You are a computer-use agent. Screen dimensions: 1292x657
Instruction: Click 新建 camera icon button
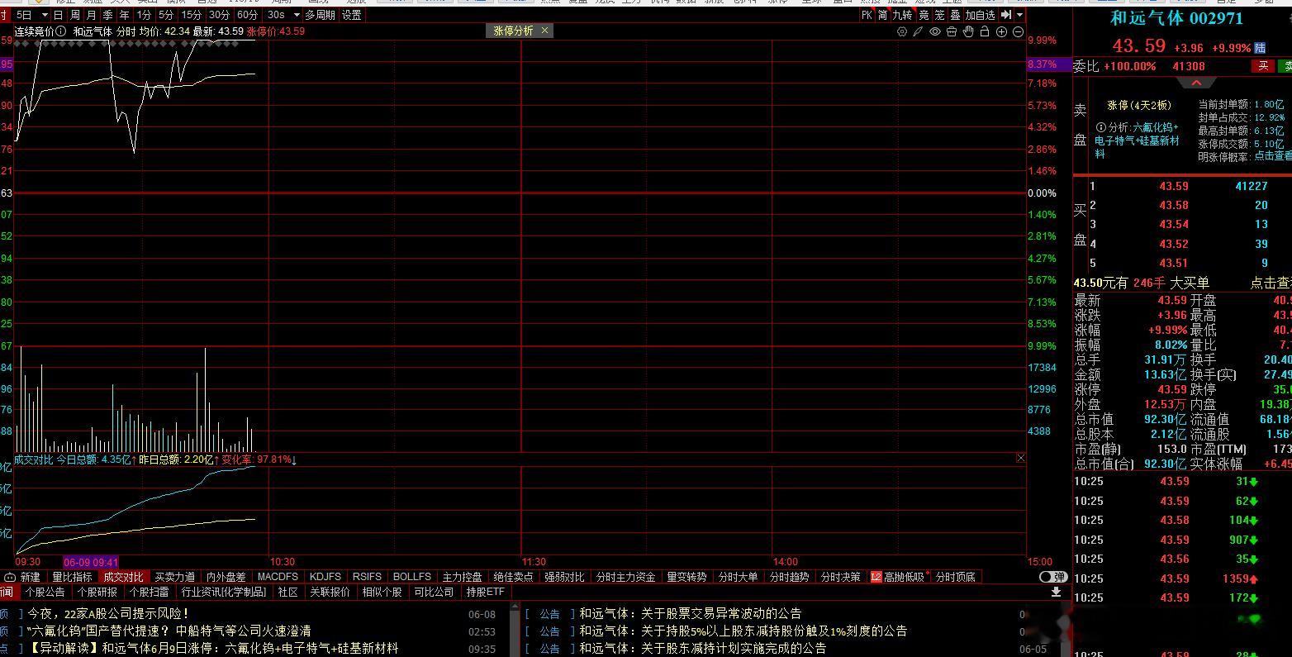(22, 577)
